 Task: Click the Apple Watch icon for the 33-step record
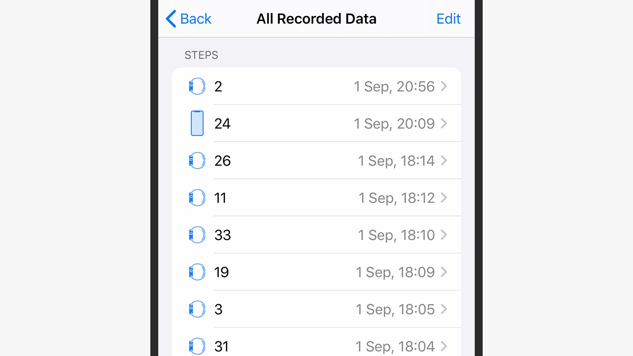[x=197, y=235]
